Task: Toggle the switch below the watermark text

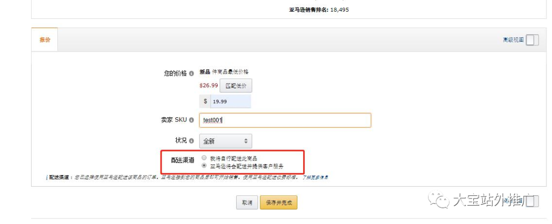Action: (532, 201)
